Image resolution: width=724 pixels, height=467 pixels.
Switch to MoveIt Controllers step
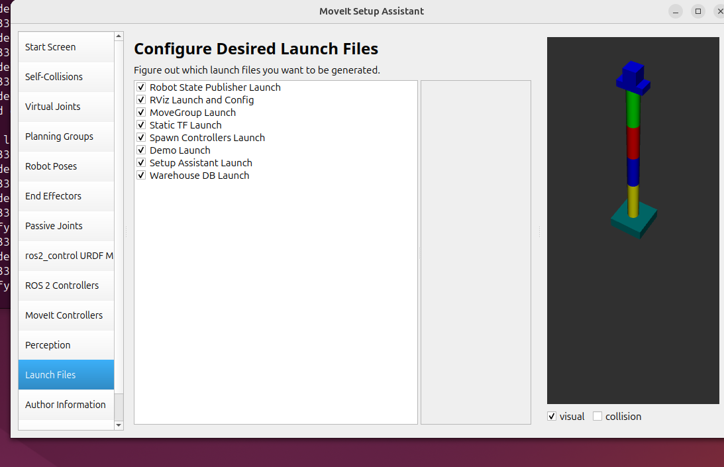(x=66, y=315)
